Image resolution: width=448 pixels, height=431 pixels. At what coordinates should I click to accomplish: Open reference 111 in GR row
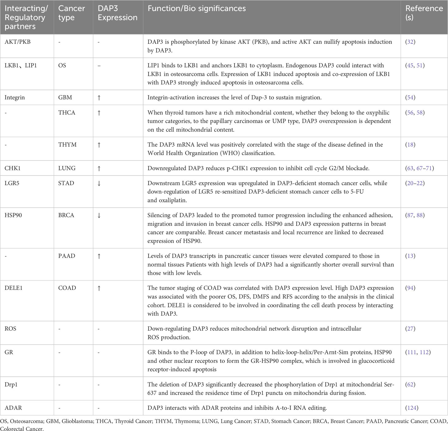pyautogui.click(x=412, y=352)
